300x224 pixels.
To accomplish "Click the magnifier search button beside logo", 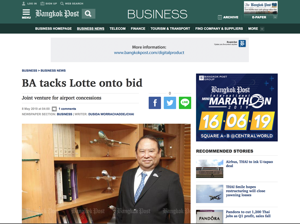I will point(88,14).
